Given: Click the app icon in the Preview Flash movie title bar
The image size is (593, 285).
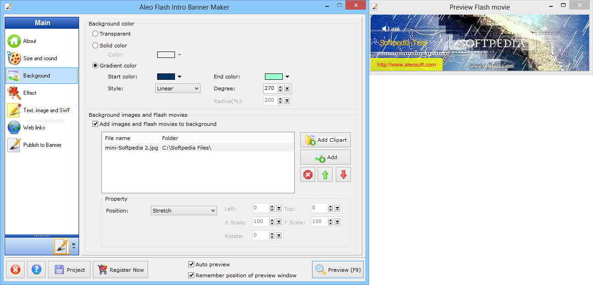Looking at the screenshot, I should click(375, 7).
